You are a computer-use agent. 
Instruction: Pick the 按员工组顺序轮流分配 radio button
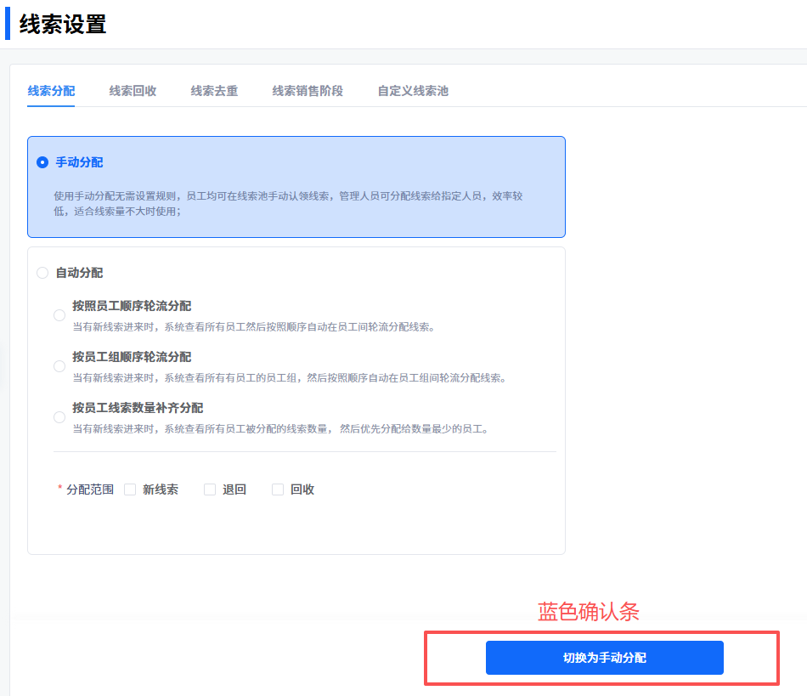point(59,366)
